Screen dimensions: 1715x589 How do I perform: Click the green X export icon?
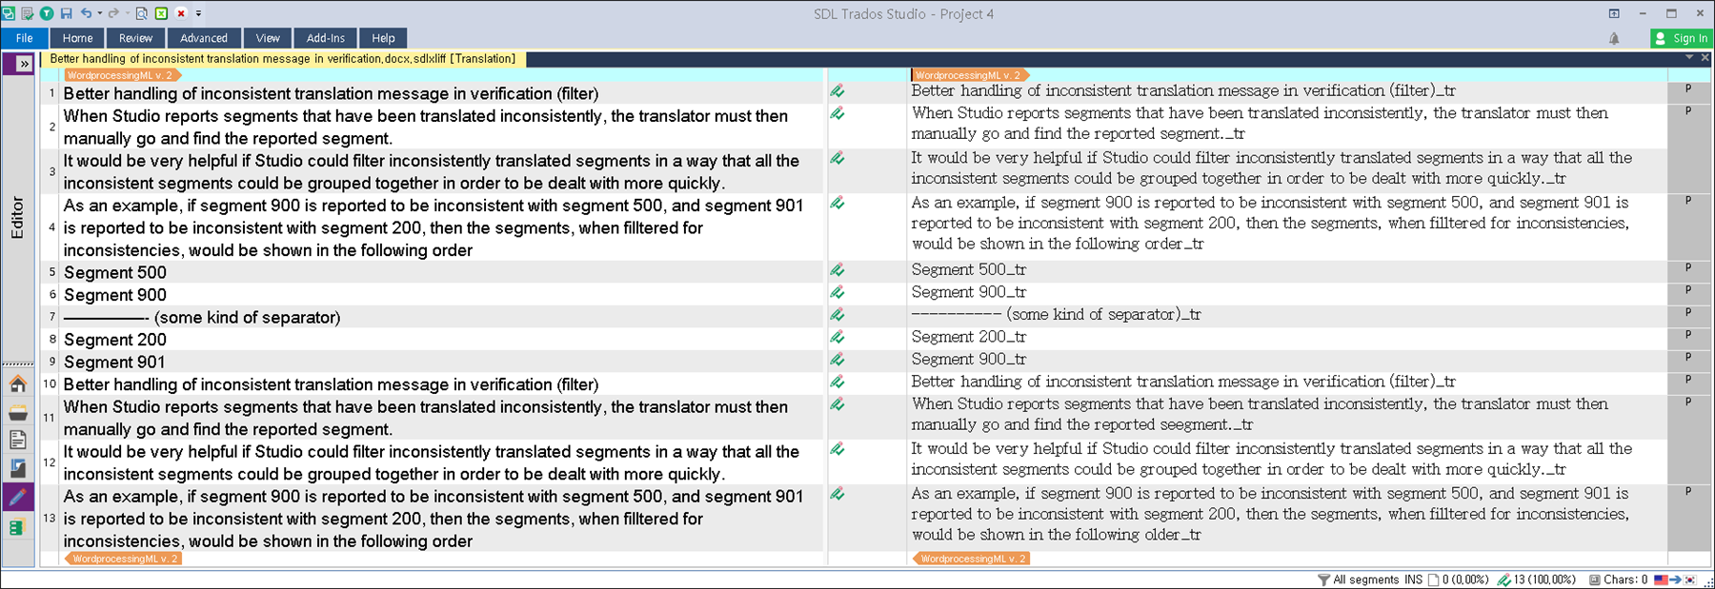[x=161, y=13]
